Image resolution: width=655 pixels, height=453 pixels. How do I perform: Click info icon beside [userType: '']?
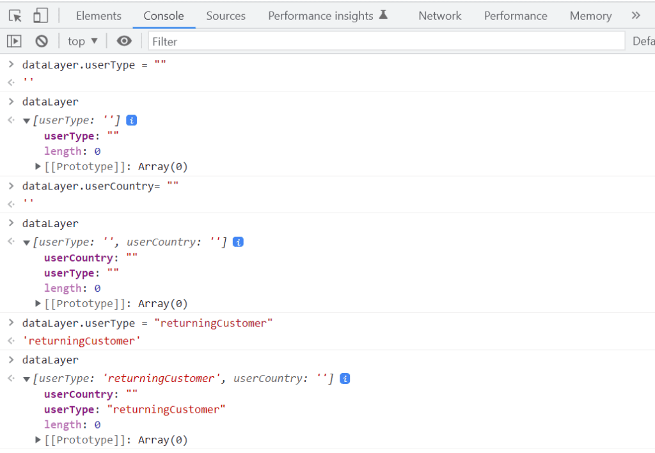(x=131, y=120)
